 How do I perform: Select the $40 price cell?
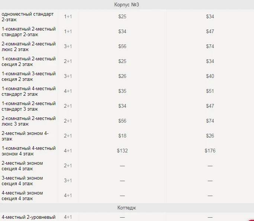click(210, 76)
